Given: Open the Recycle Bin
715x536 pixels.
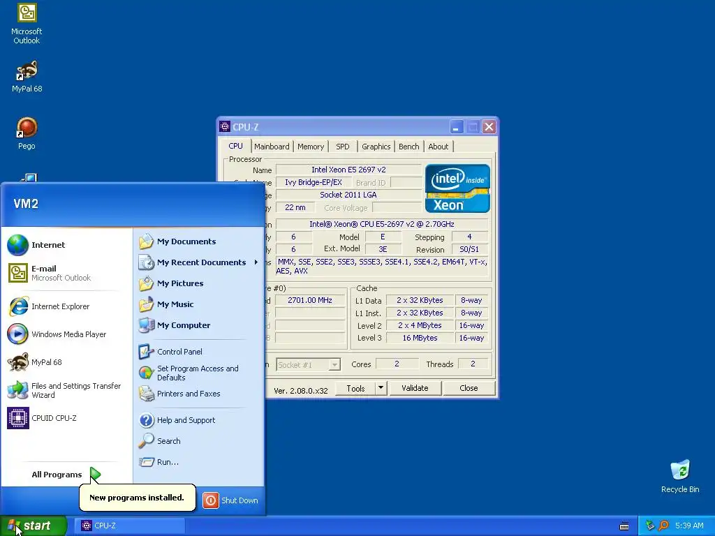Looking at the screenshot, I should 680,476.
